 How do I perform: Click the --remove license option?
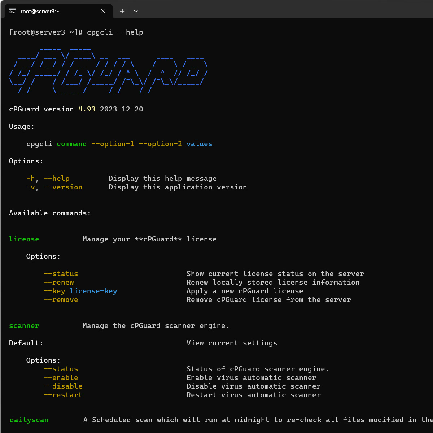pos(61,299)
